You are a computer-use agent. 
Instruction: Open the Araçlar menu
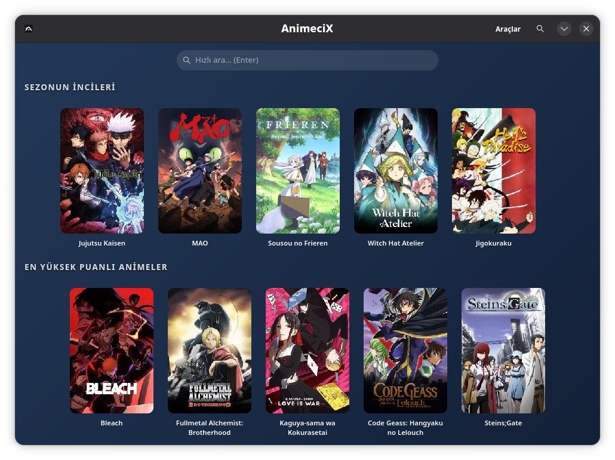[508, 29]
